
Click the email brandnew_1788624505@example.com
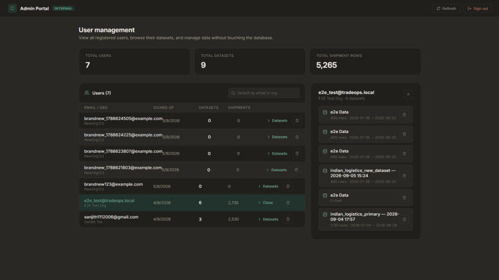point(123,119)
